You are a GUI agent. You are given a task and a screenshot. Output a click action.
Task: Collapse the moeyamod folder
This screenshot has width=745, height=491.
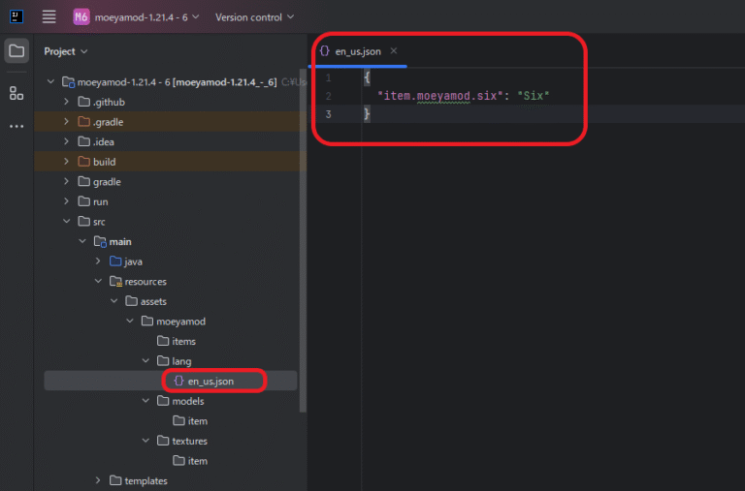(130, 321)
